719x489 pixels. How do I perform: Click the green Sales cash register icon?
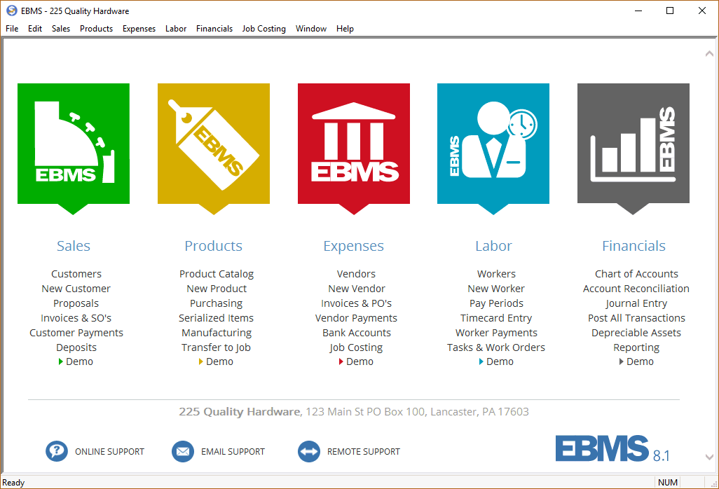point(74,144)
